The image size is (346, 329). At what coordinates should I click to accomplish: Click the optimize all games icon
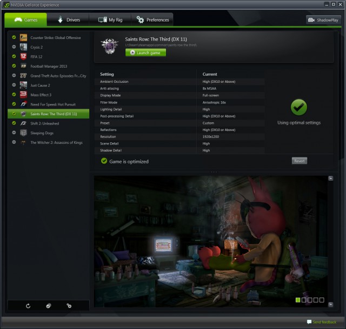coord(49,306)
